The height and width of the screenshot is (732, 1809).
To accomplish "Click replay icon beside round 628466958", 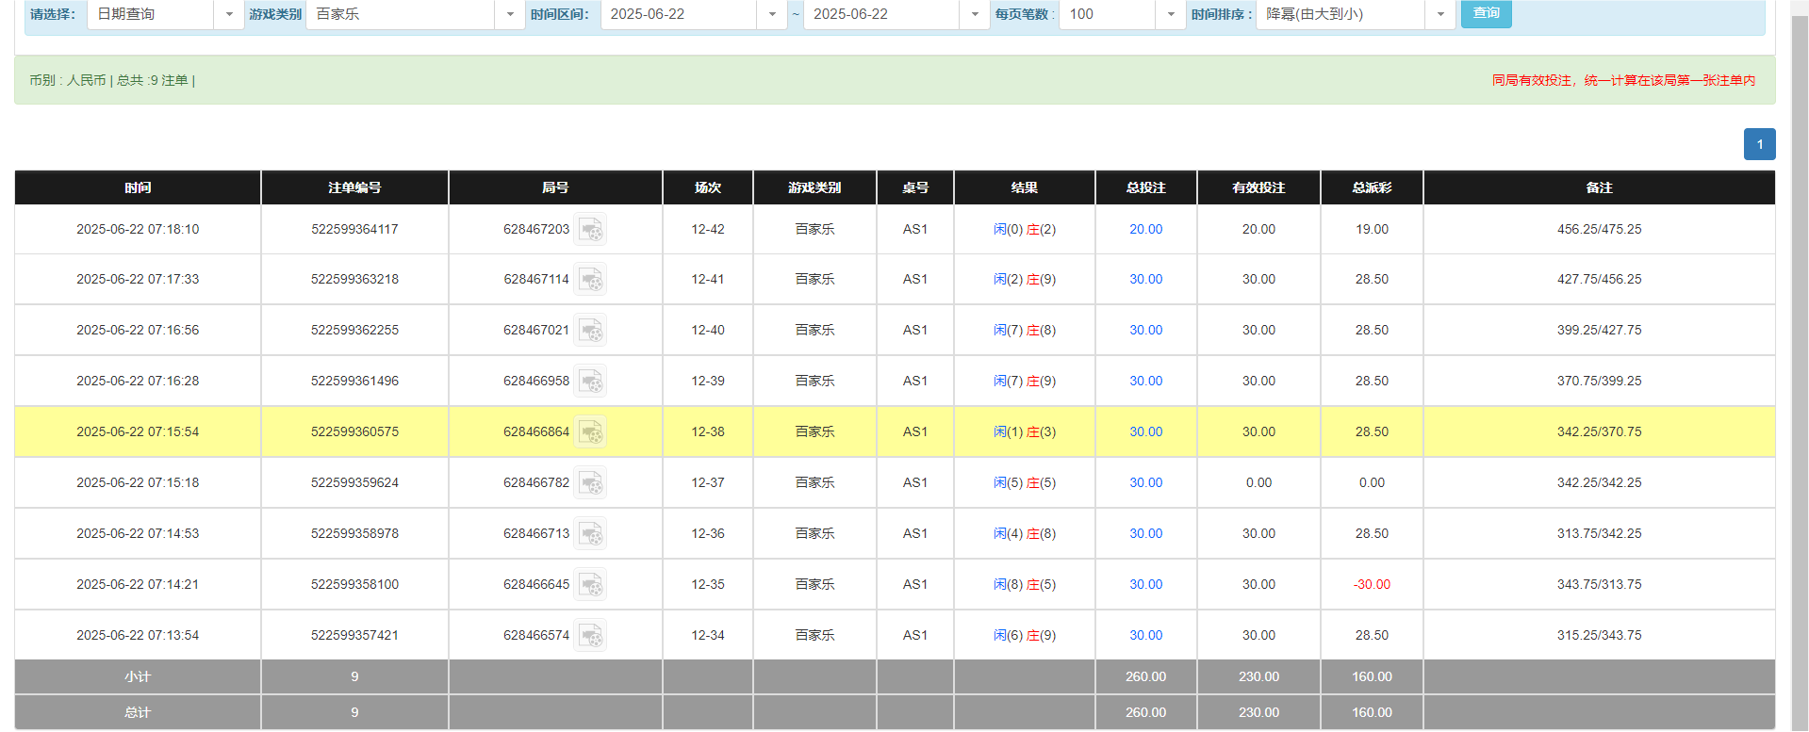I will [590, 382].
